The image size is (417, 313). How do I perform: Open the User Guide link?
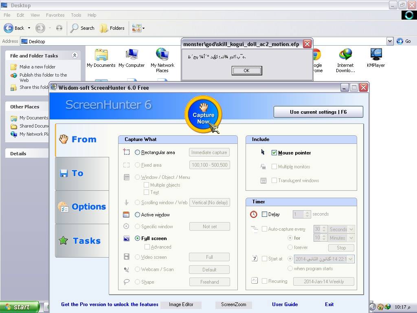(x=285, y=304)
